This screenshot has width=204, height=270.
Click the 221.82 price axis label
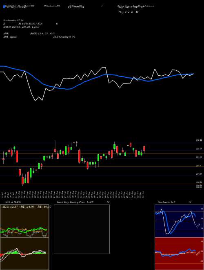(x=199, y=157)
